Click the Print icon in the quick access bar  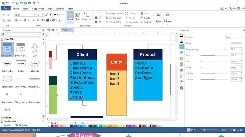29,3
